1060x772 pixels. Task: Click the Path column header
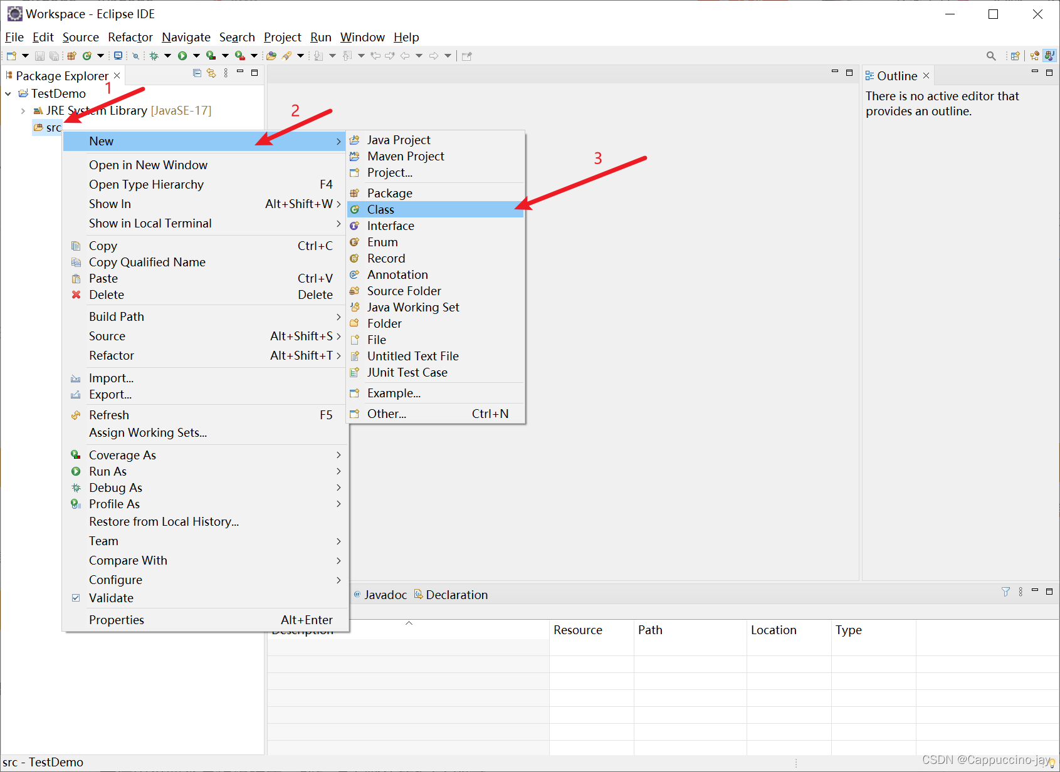690,630
